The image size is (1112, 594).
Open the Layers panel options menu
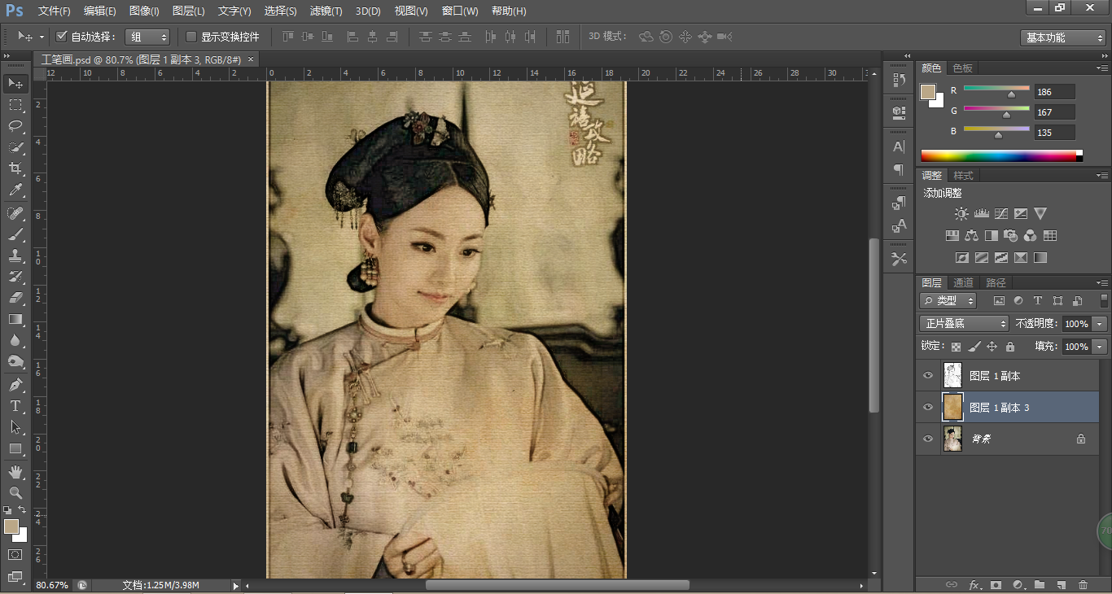(1101, 283)
